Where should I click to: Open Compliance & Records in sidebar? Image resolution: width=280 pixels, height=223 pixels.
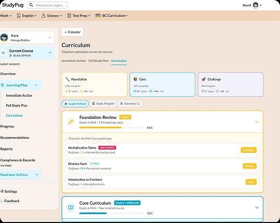18,160
